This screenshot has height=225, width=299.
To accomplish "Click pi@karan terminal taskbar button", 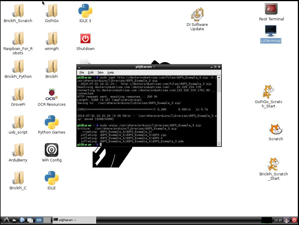I will (74, 220).
